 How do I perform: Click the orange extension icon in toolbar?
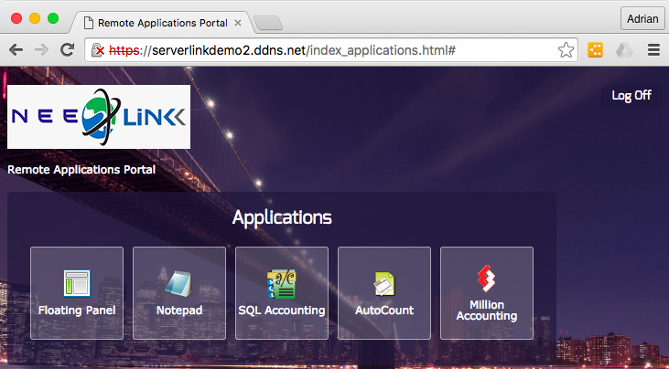pyautogui.click(x=595, y=50)
